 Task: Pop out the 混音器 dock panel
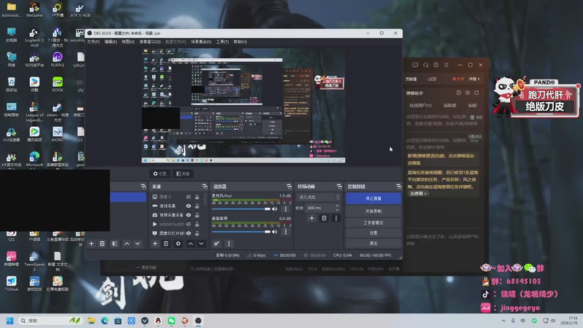pos(289,187)
